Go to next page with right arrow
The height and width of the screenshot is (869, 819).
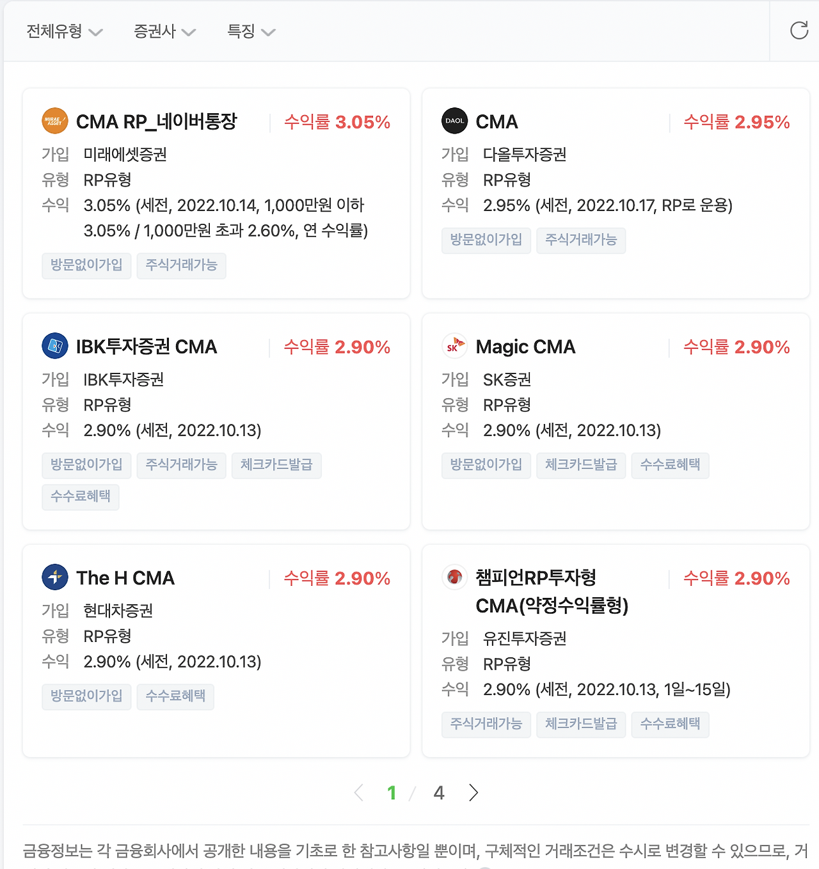coord(473,793)
